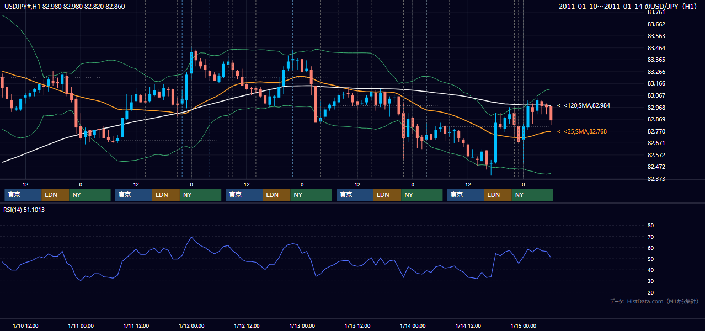Pick the 82.869 price axis value
This screenshot has height=331, width=705.
click(656, 119)
